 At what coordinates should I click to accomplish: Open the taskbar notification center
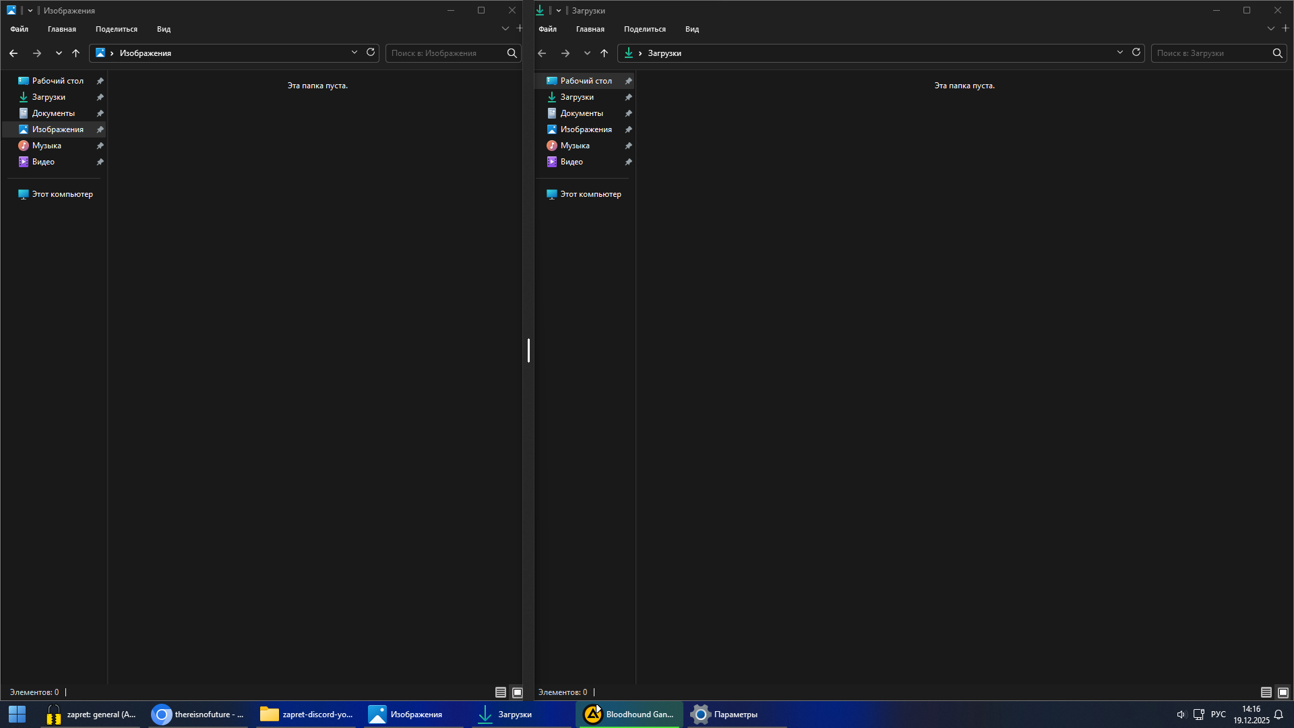click(1278, 715)
